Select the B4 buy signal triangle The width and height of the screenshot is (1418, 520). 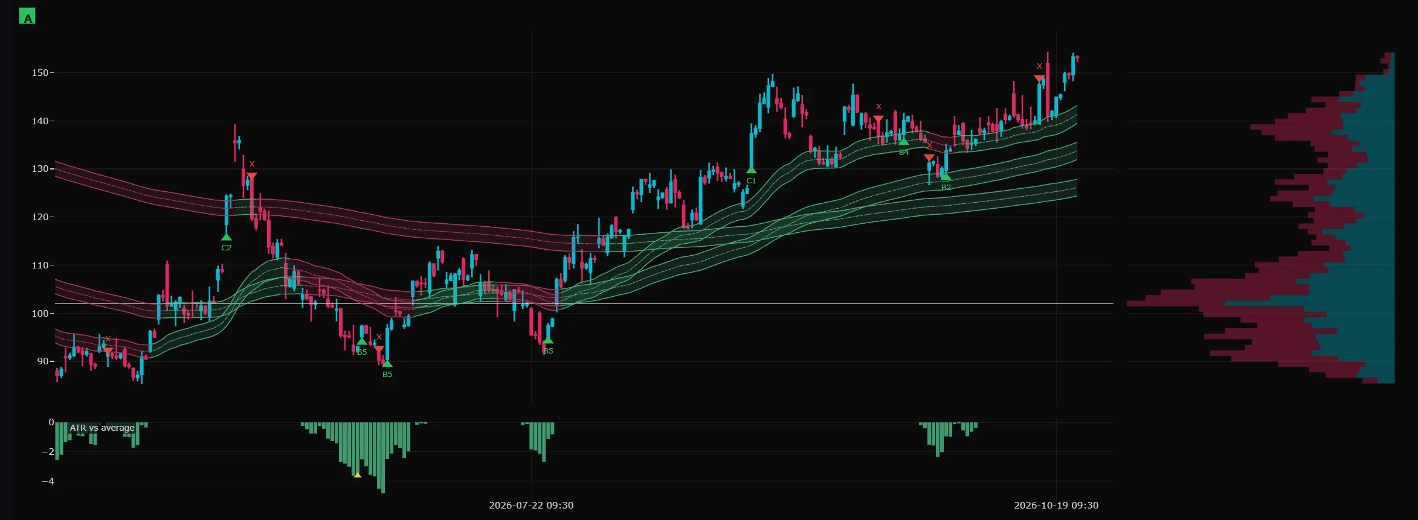point(904,142)
